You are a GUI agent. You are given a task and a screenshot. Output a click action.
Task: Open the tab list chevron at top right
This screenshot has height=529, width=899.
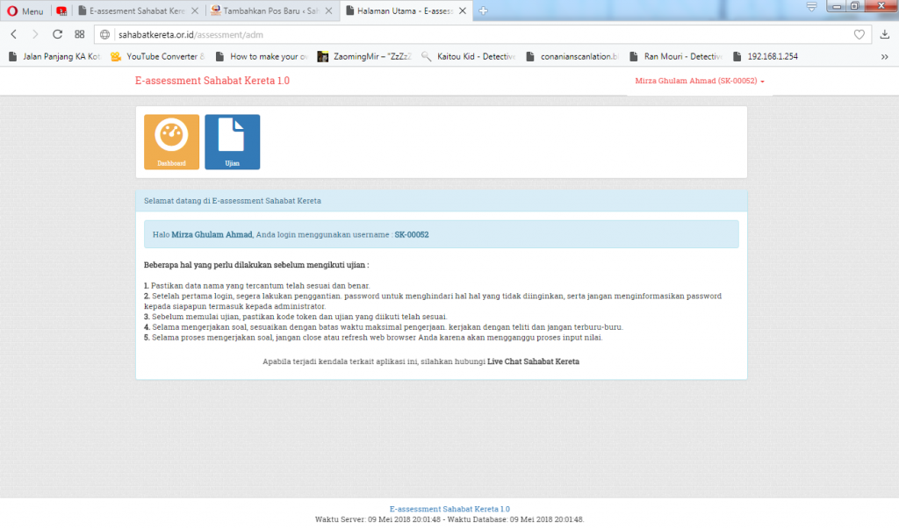[811, 6]
